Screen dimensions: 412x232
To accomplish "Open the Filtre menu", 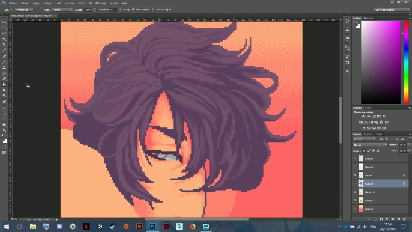I will click(x=82, y=3).
